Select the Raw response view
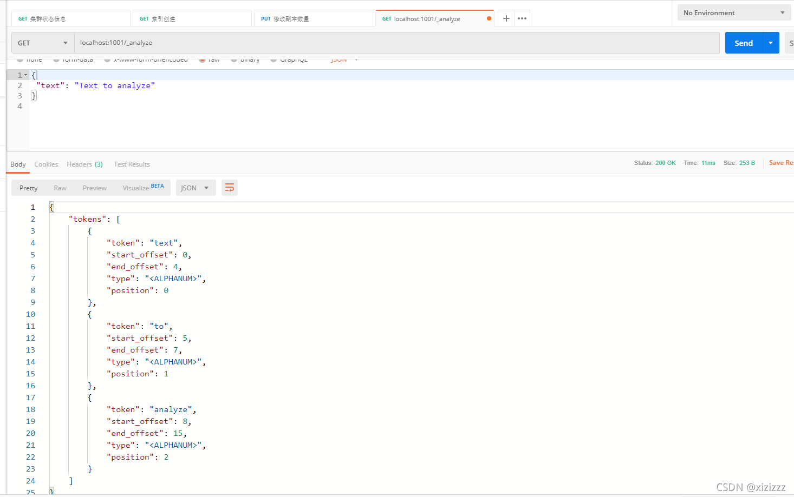794x497 pixels. point(60,188)
